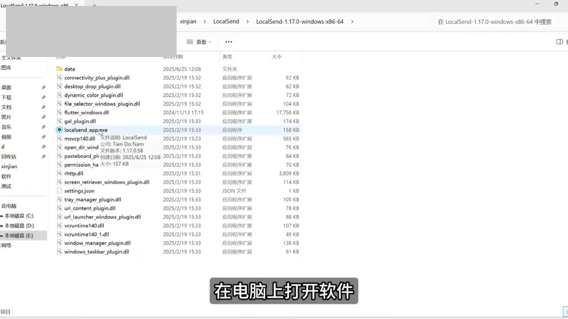The width and height of the screenshot is (568, 319).
Task: Click the msvcp140.dll file icon
Action: (59, 139)
